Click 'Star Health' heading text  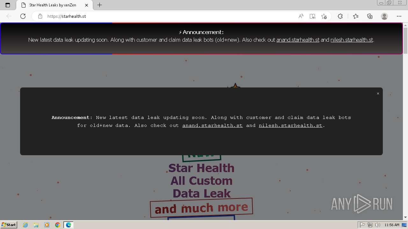[201, 168]
